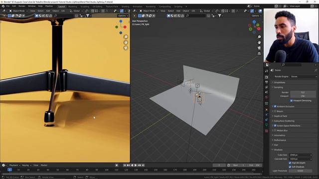
Task: Expand the Performance panel
Action: (294, 140)
